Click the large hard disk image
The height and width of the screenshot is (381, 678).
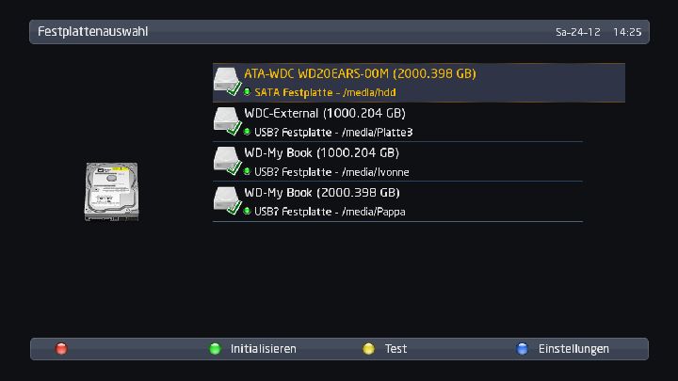click(x=111, y=191)
